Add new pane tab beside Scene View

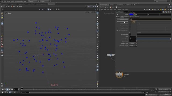(56, 4)
